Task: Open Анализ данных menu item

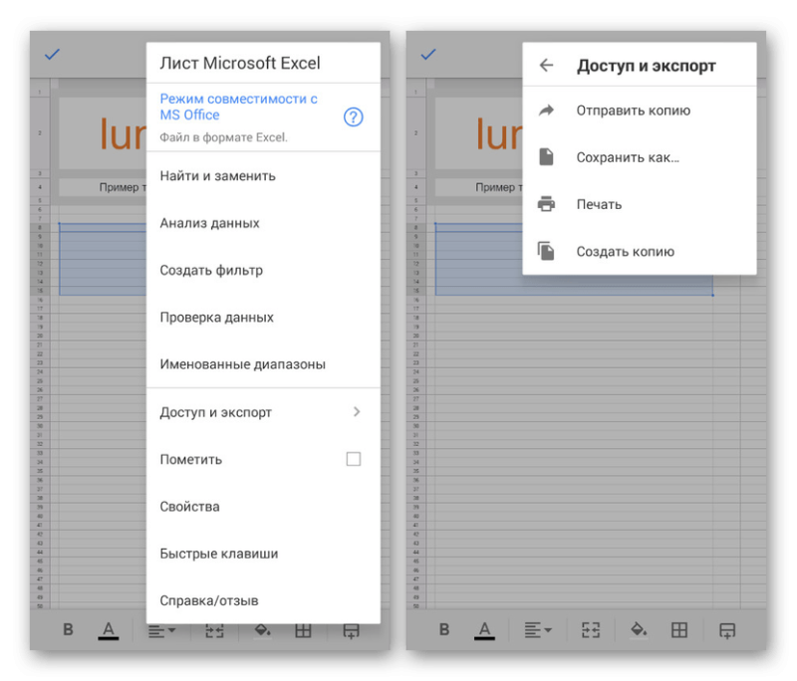Action: pos(263,223)
